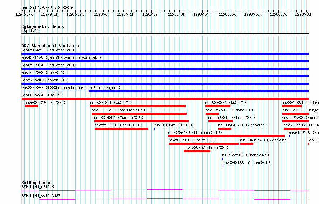Click nsv3354591 (Audano2019) label

coord(230,110)
